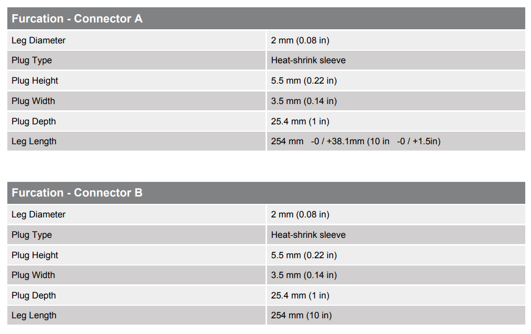Click the 254 mm -0 / +38.1mm tolerance value

tap(356, 141)
